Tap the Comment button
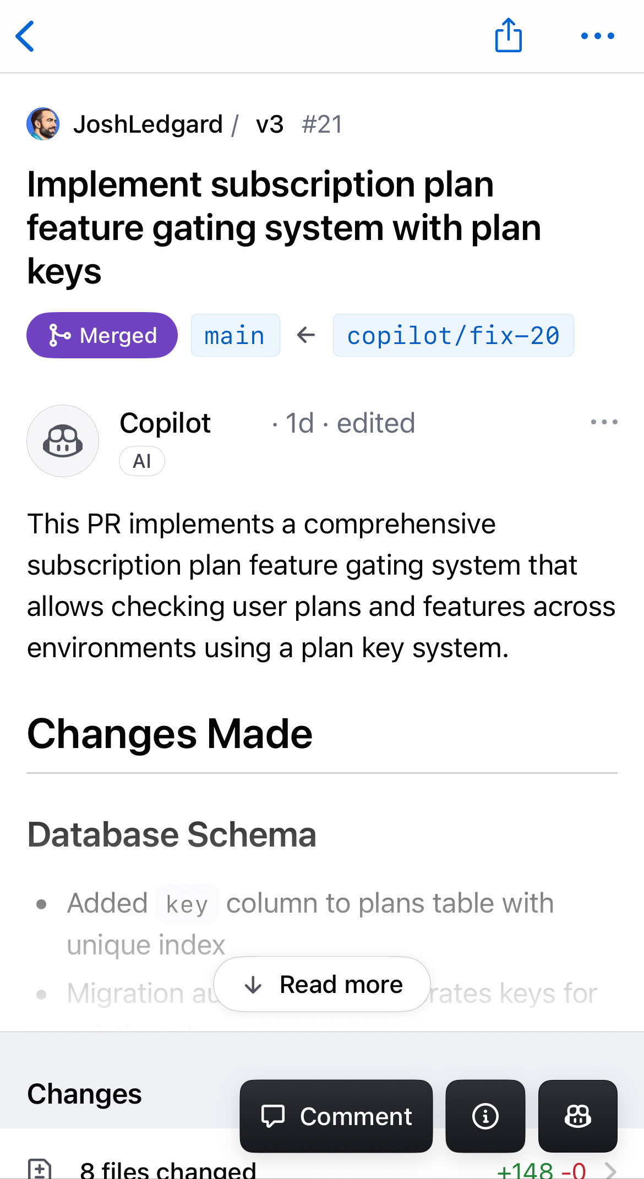Viewport: 644px width, 1179px height. tap(336, 1116)
